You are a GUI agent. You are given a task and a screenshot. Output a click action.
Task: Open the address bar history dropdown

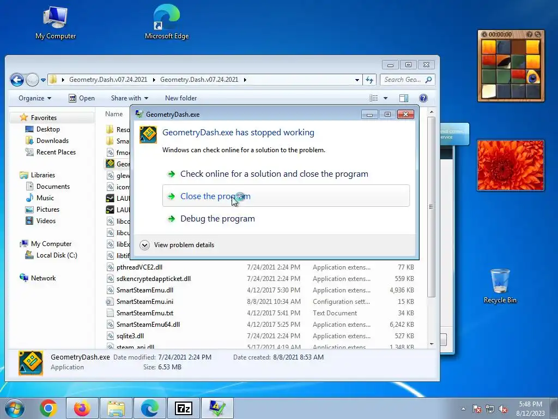(x=357, y=80)
